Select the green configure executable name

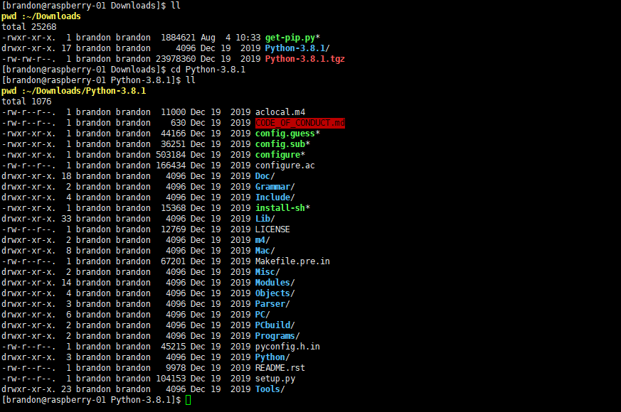pyautogui.click(x=277, y=155)
